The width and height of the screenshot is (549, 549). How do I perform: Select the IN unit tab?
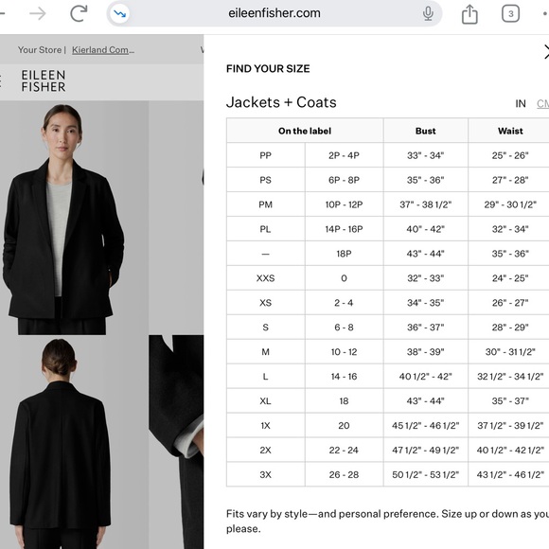pos(521,103)
